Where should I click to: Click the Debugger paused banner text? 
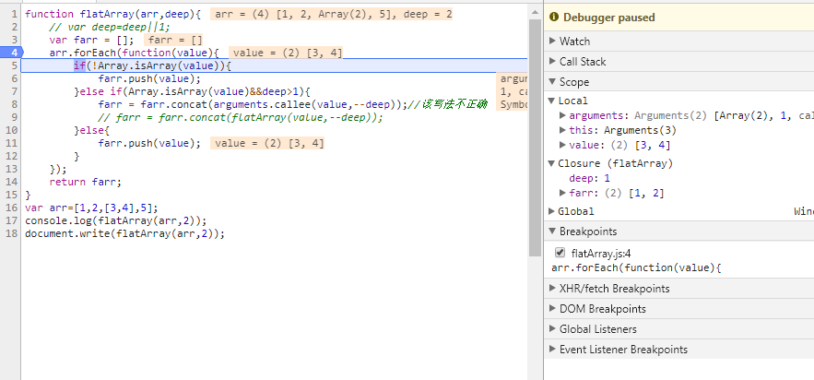point(609,18)
